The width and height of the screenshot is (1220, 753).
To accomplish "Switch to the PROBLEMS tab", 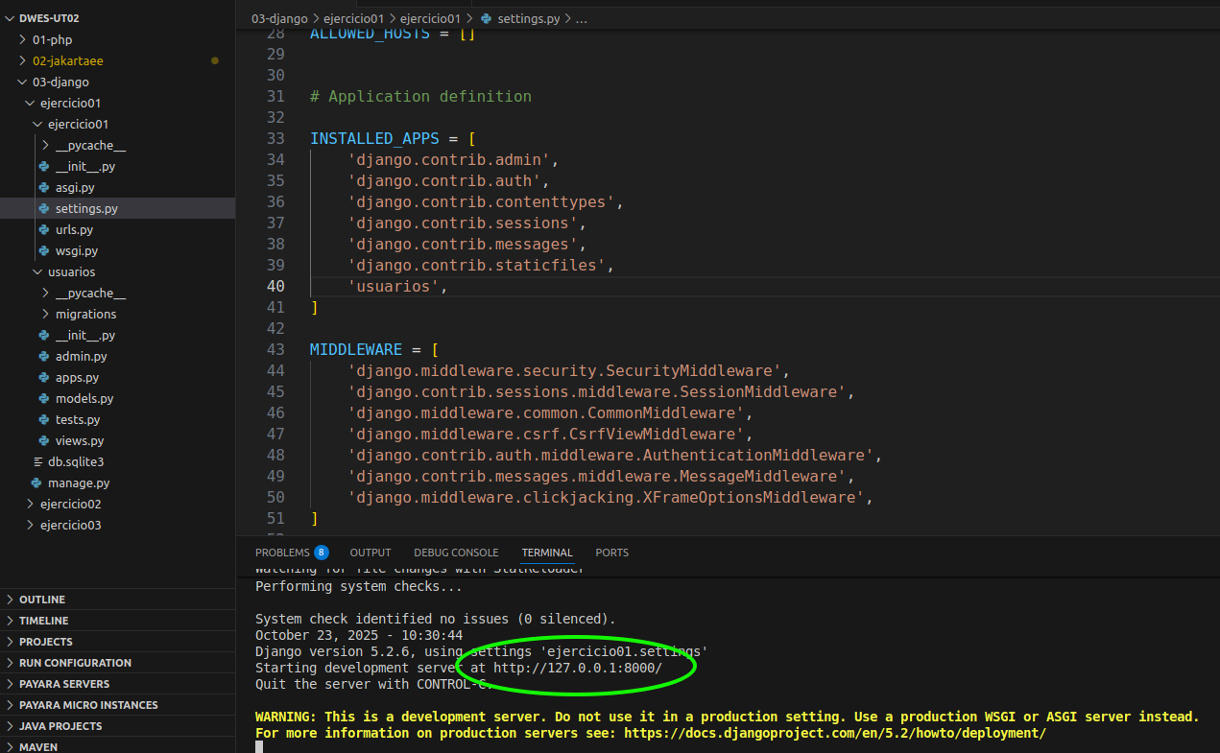I will point(282,553).
